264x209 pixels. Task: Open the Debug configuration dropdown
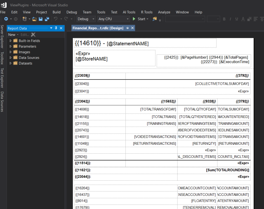pos(86,19)
